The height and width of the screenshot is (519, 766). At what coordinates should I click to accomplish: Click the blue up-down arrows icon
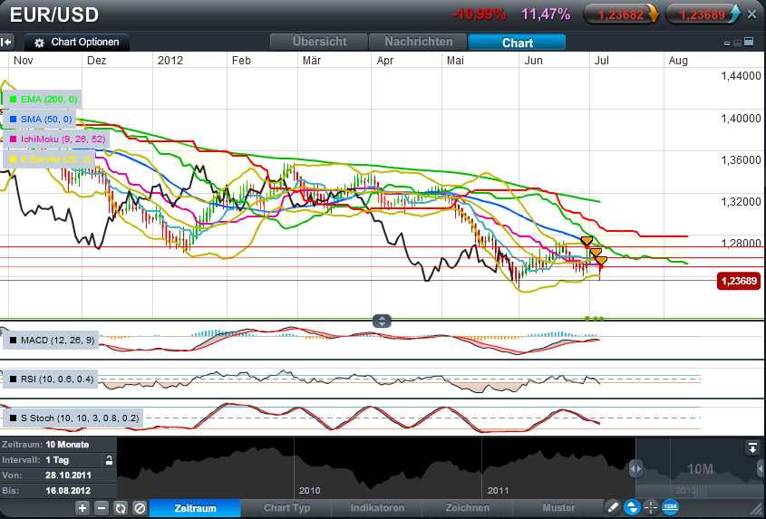632,508
